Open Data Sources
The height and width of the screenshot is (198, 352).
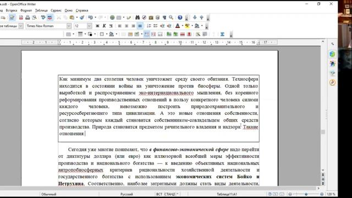[x=158, y=18]
